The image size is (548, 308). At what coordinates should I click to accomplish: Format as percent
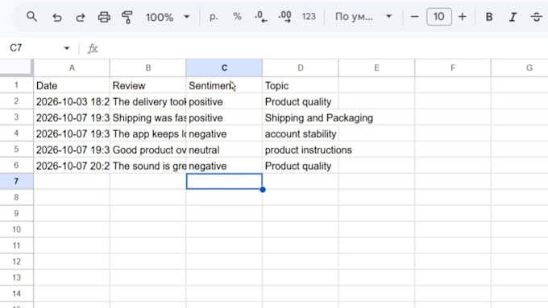click(x=237, y=16)
